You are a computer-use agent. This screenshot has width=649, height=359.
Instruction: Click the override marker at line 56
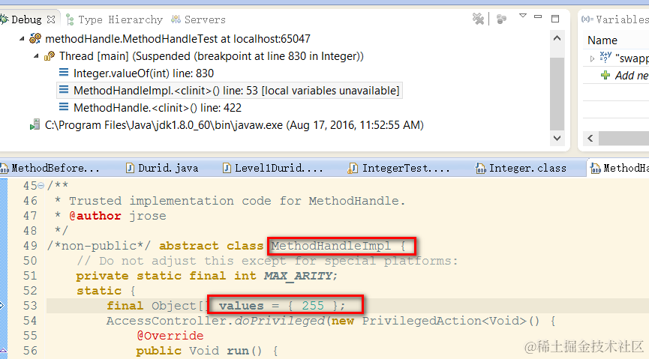click(2, 352)
